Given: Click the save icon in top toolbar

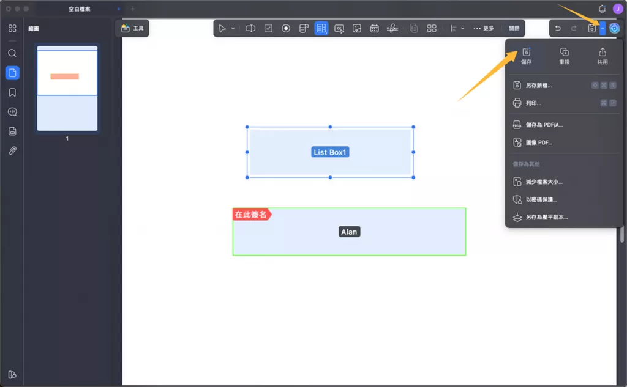Looking at the screenshot, I should pos(592,28).
